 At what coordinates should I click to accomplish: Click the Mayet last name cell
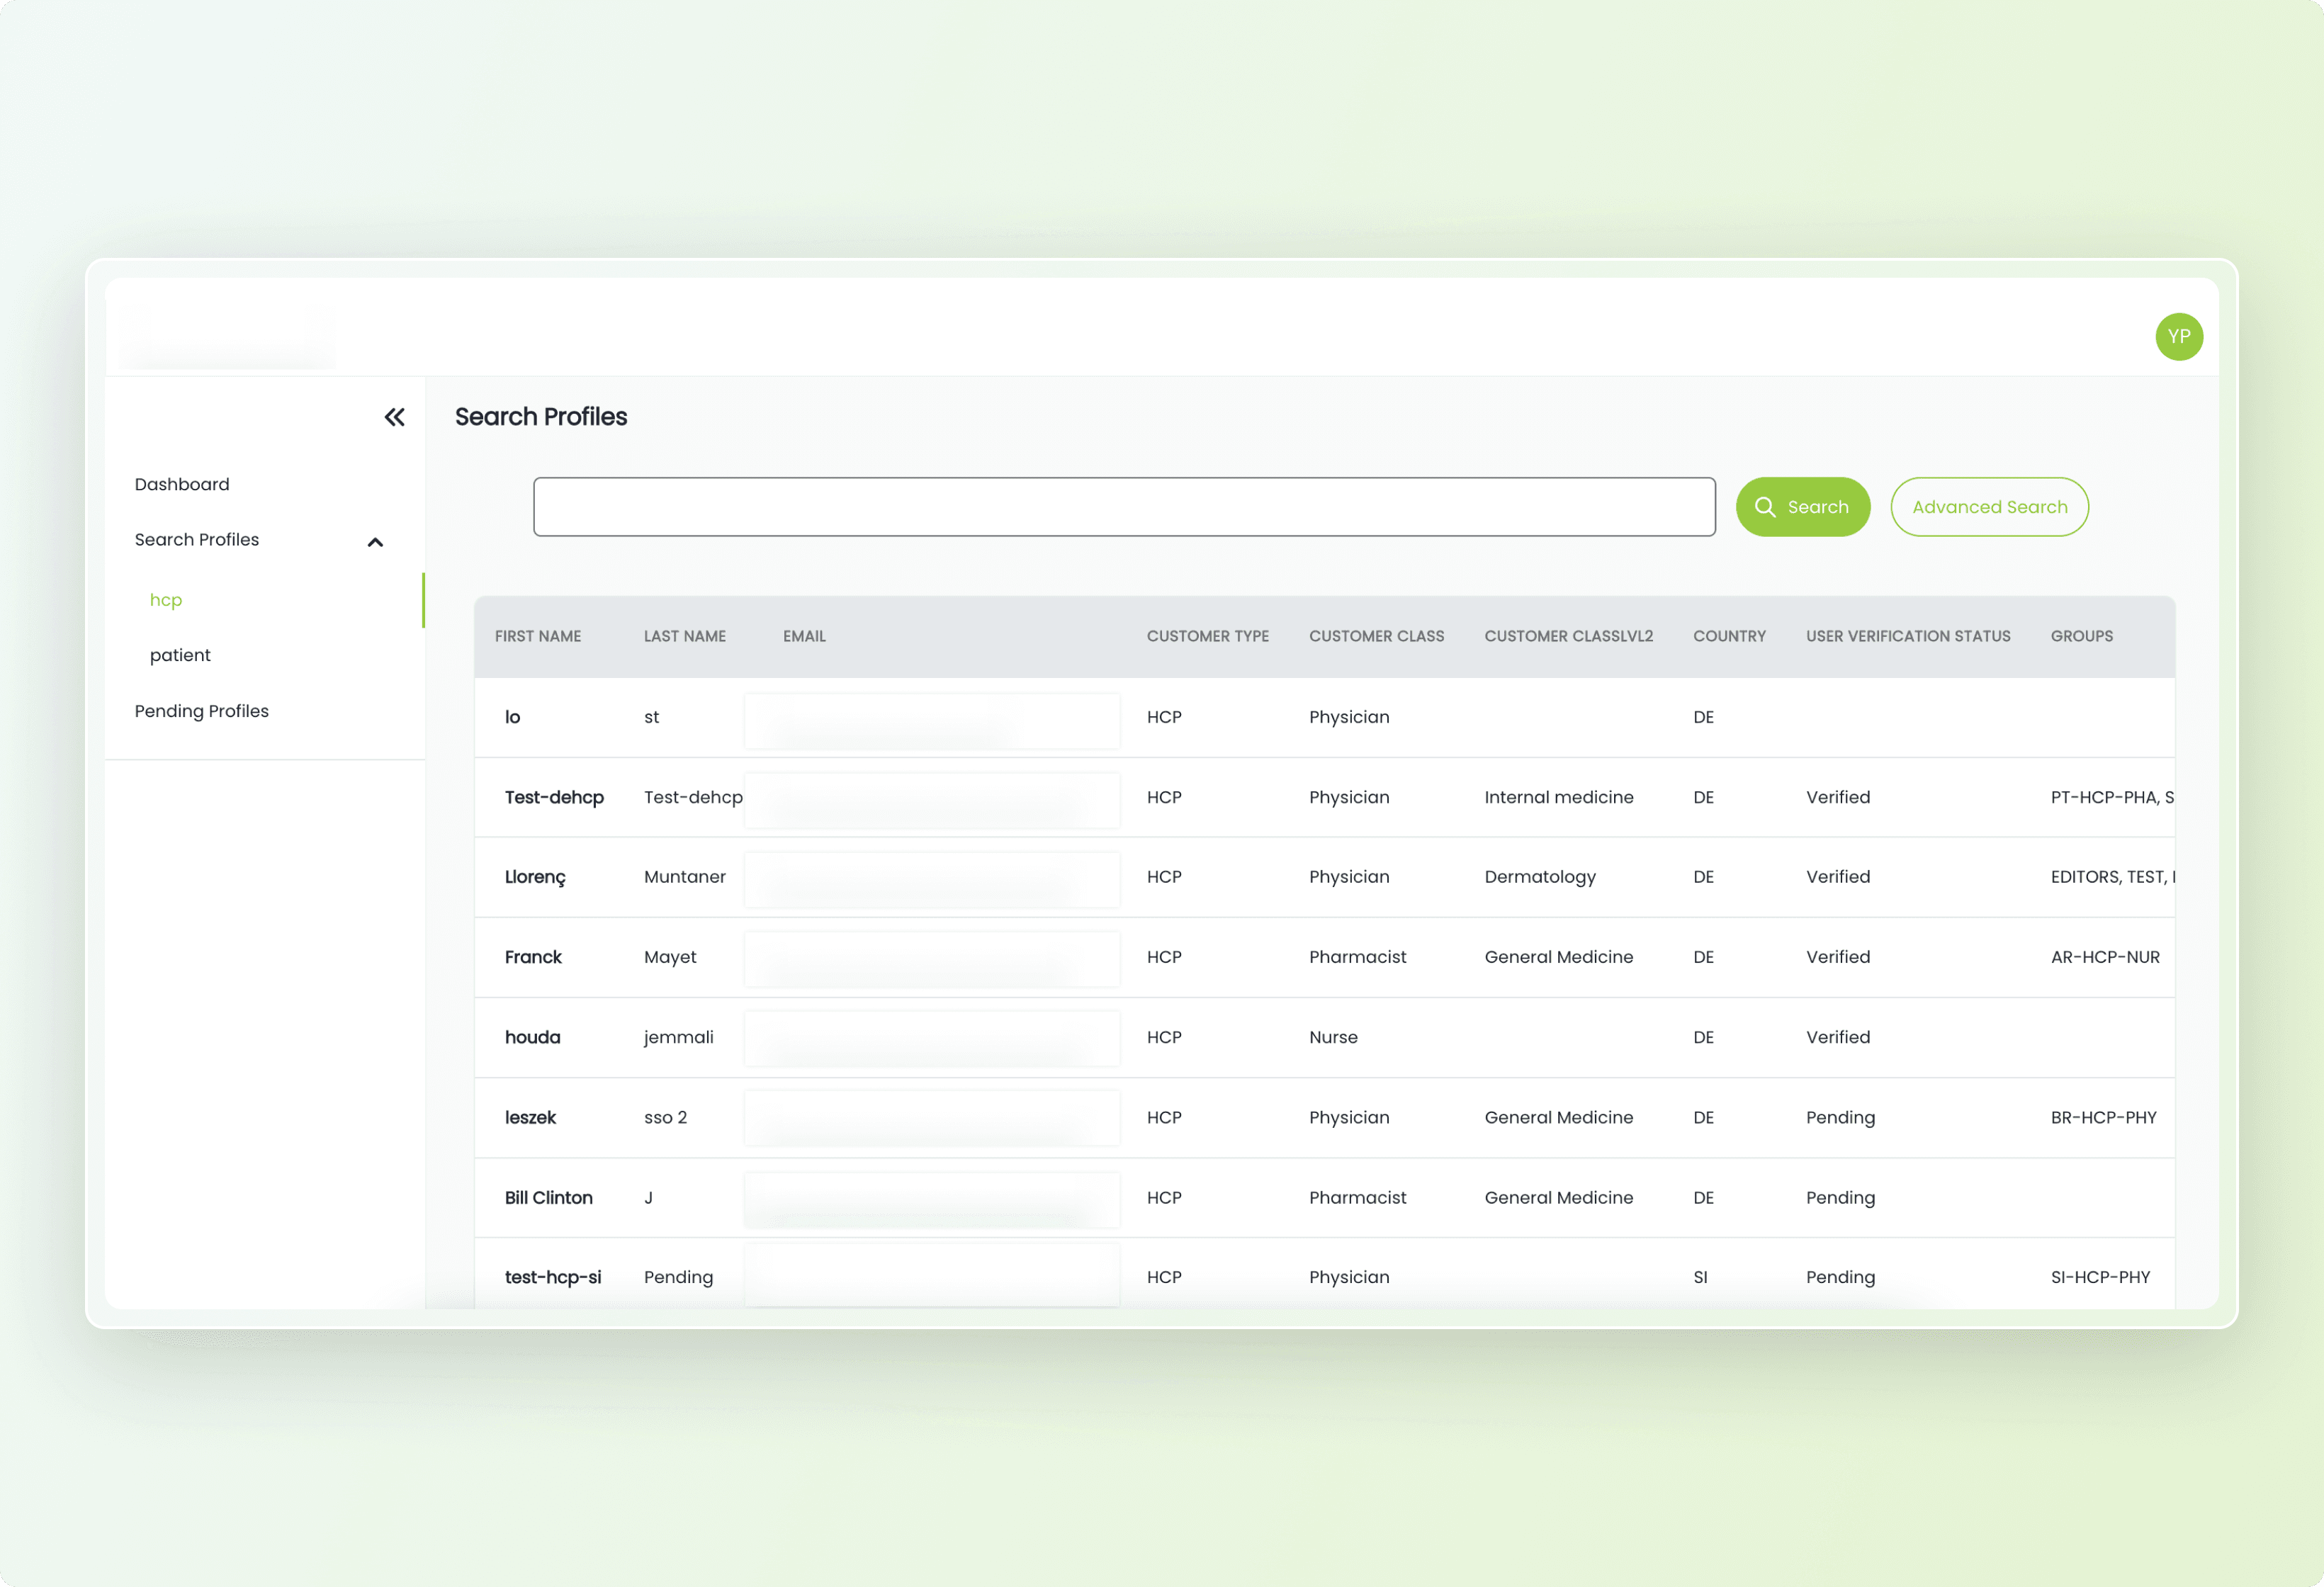click(x=670, y=957)
